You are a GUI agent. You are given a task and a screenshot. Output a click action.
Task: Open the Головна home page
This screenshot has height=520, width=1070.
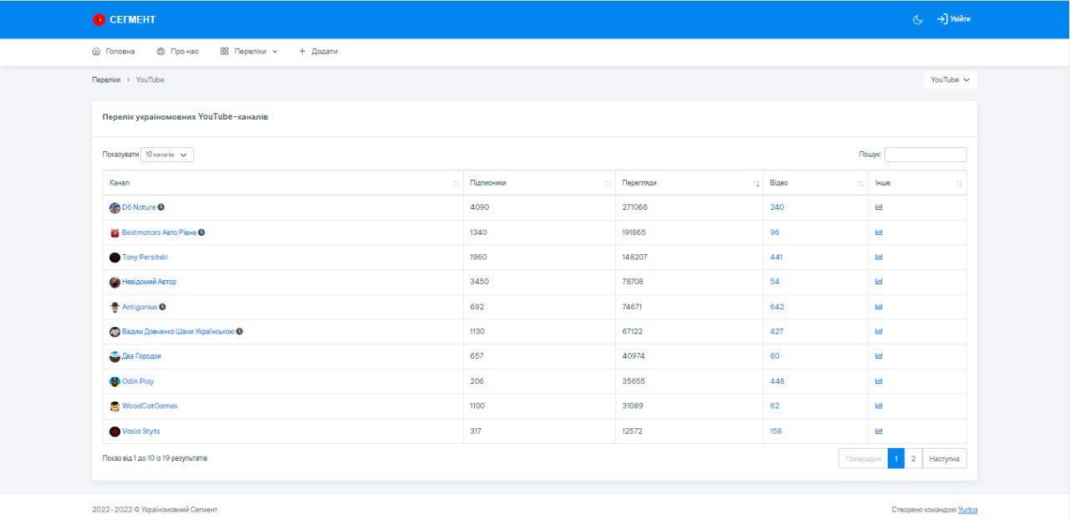113,51
